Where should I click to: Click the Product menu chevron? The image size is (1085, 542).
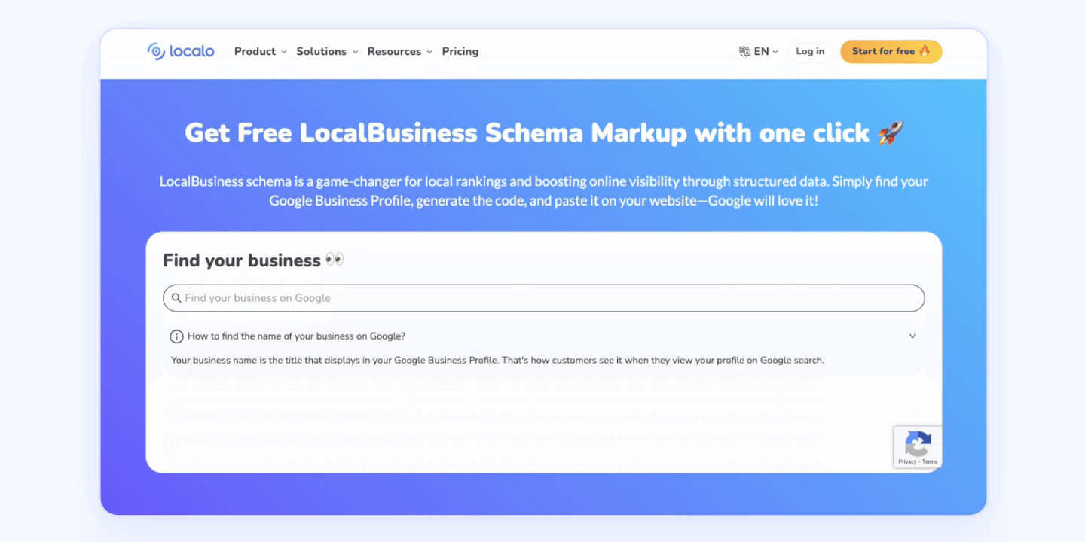284,52
